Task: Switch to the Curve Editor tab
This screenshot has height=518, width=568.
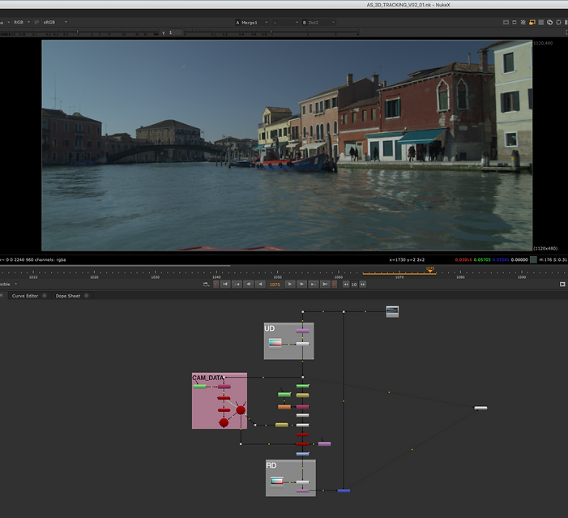Action: coord(25,296)
